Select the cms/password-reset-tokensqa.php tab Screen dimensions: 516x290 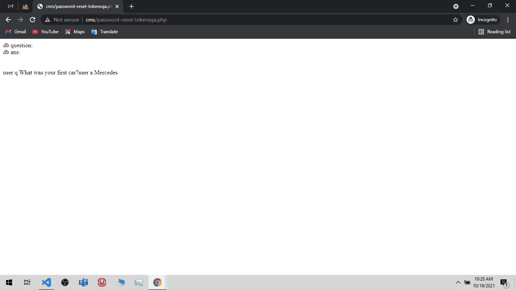(x=78, y=6)
